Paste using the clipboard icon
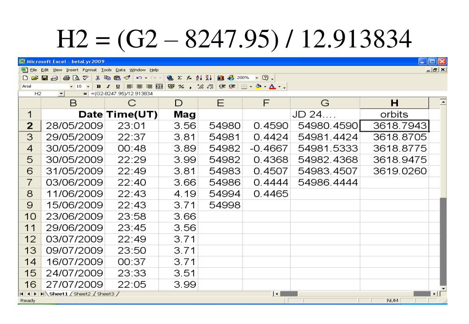Viewport: 469px width, 324px height. point(117,78)
